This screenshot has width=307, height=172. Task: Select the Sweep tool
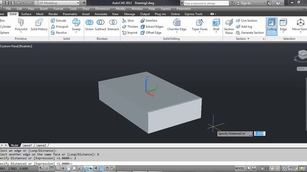click(76, 24)
